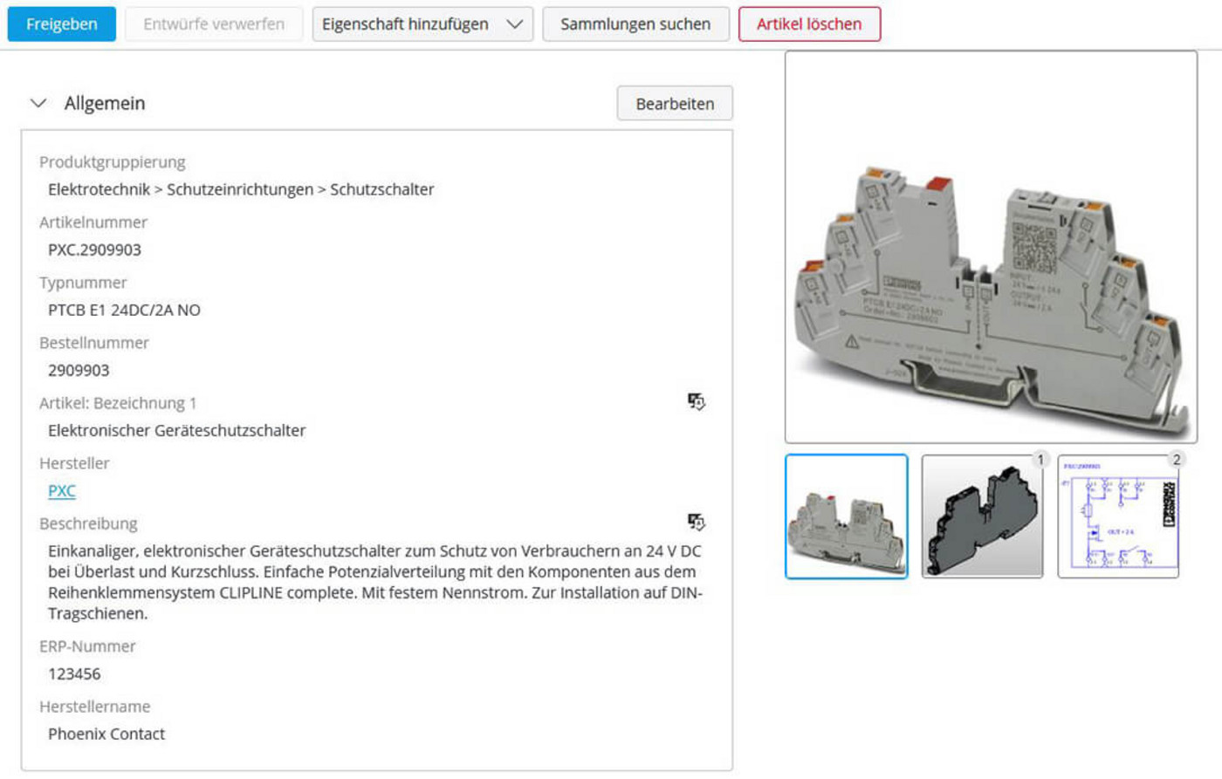Click Bearbeiten to edit general properties
This screenshot has width=1222, height=779.
click(674, 104)
